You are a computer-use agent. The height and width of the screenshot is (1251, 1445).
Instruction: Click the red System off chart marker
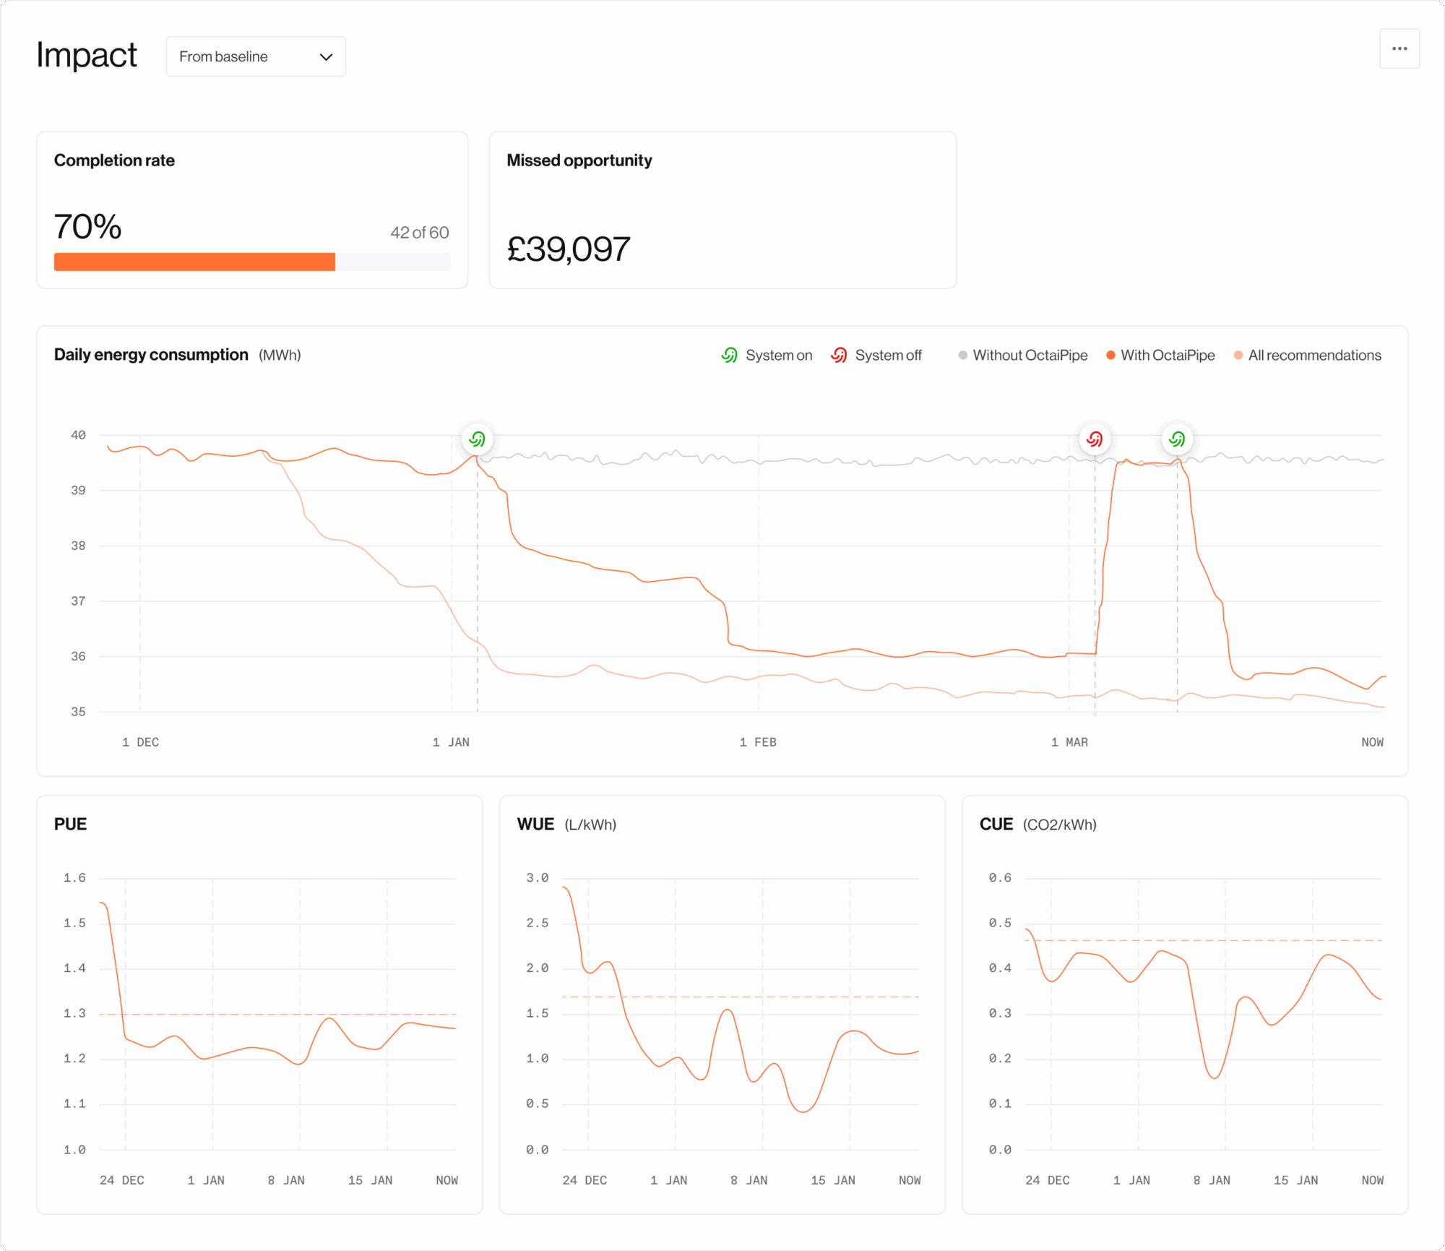(x=1095, y=439)
